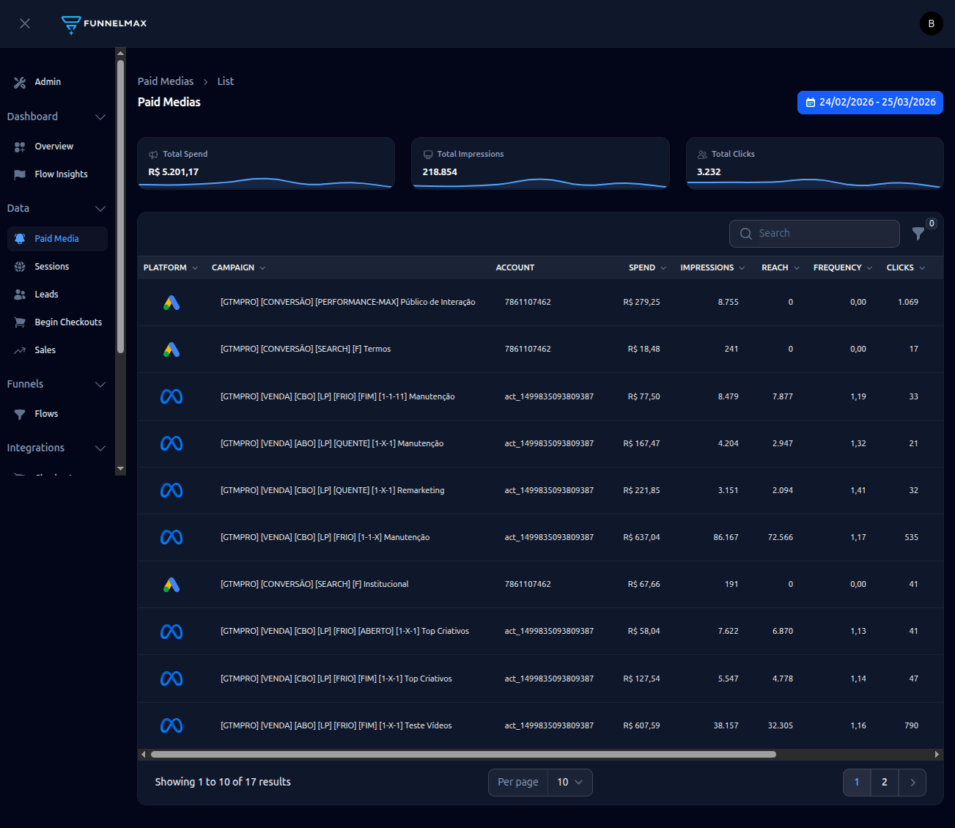Click the Meta icon on the Teste Vídeos row
Screen dimensions: 955x828
tap(171, 725)
